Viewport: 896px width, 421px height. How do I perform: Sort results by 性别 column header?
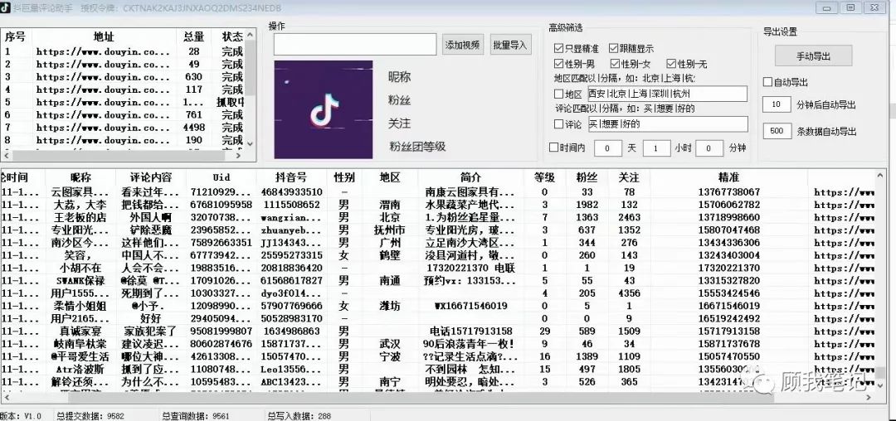344,177
